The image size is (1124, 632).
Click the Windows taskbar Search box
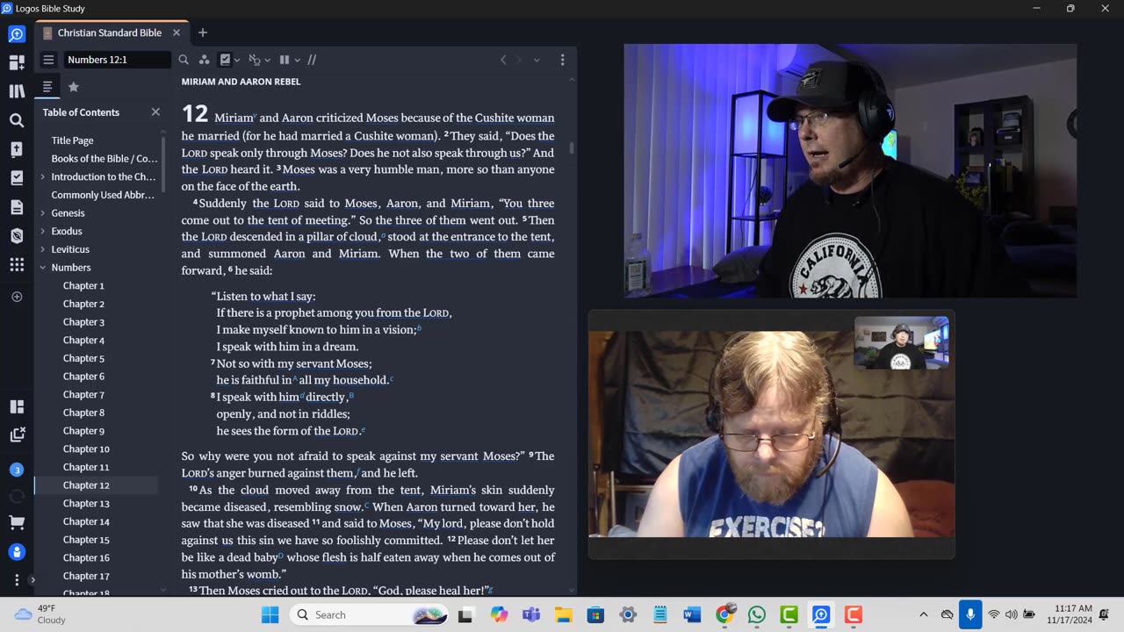point(367,614)
